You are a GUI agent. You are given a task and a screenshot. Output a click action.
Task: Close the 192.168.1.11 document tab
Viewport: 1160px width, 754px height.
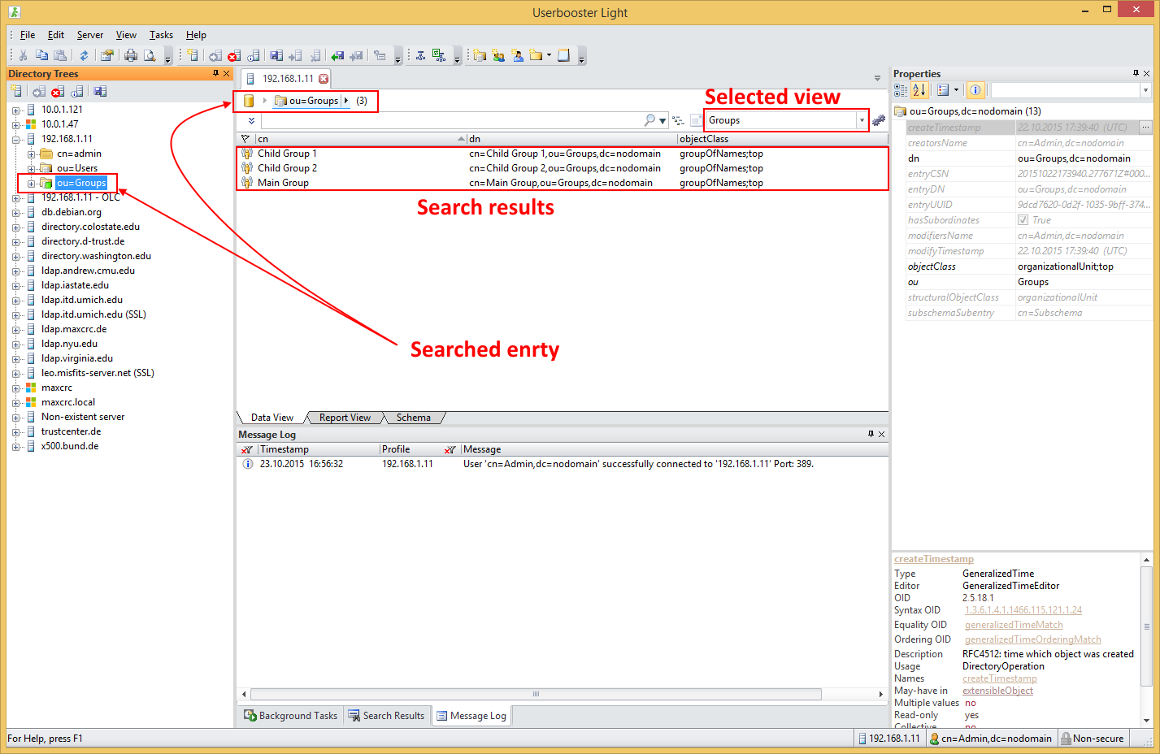[324, 79]
